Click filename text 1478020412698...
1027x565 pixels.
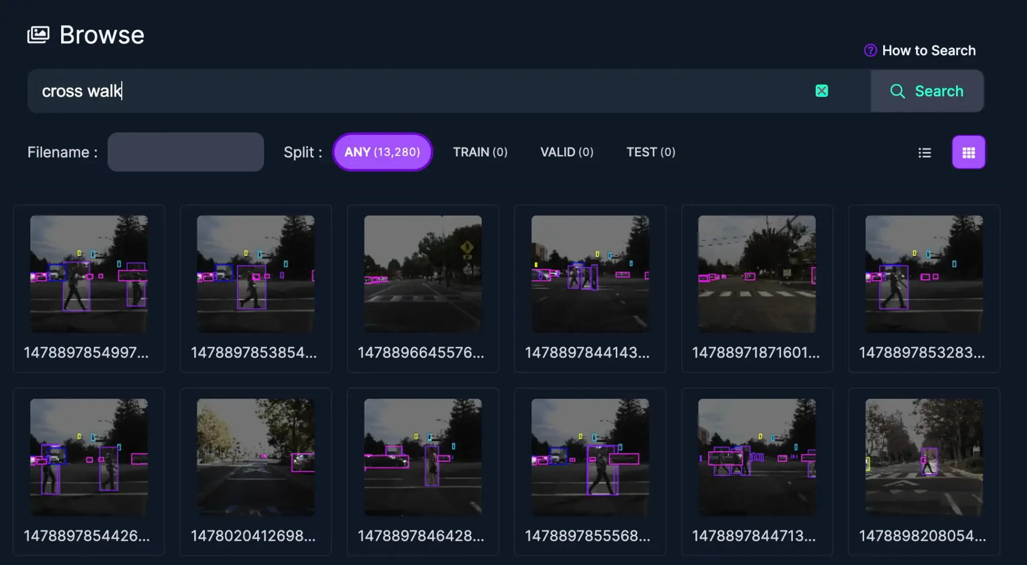pos(253,536)
